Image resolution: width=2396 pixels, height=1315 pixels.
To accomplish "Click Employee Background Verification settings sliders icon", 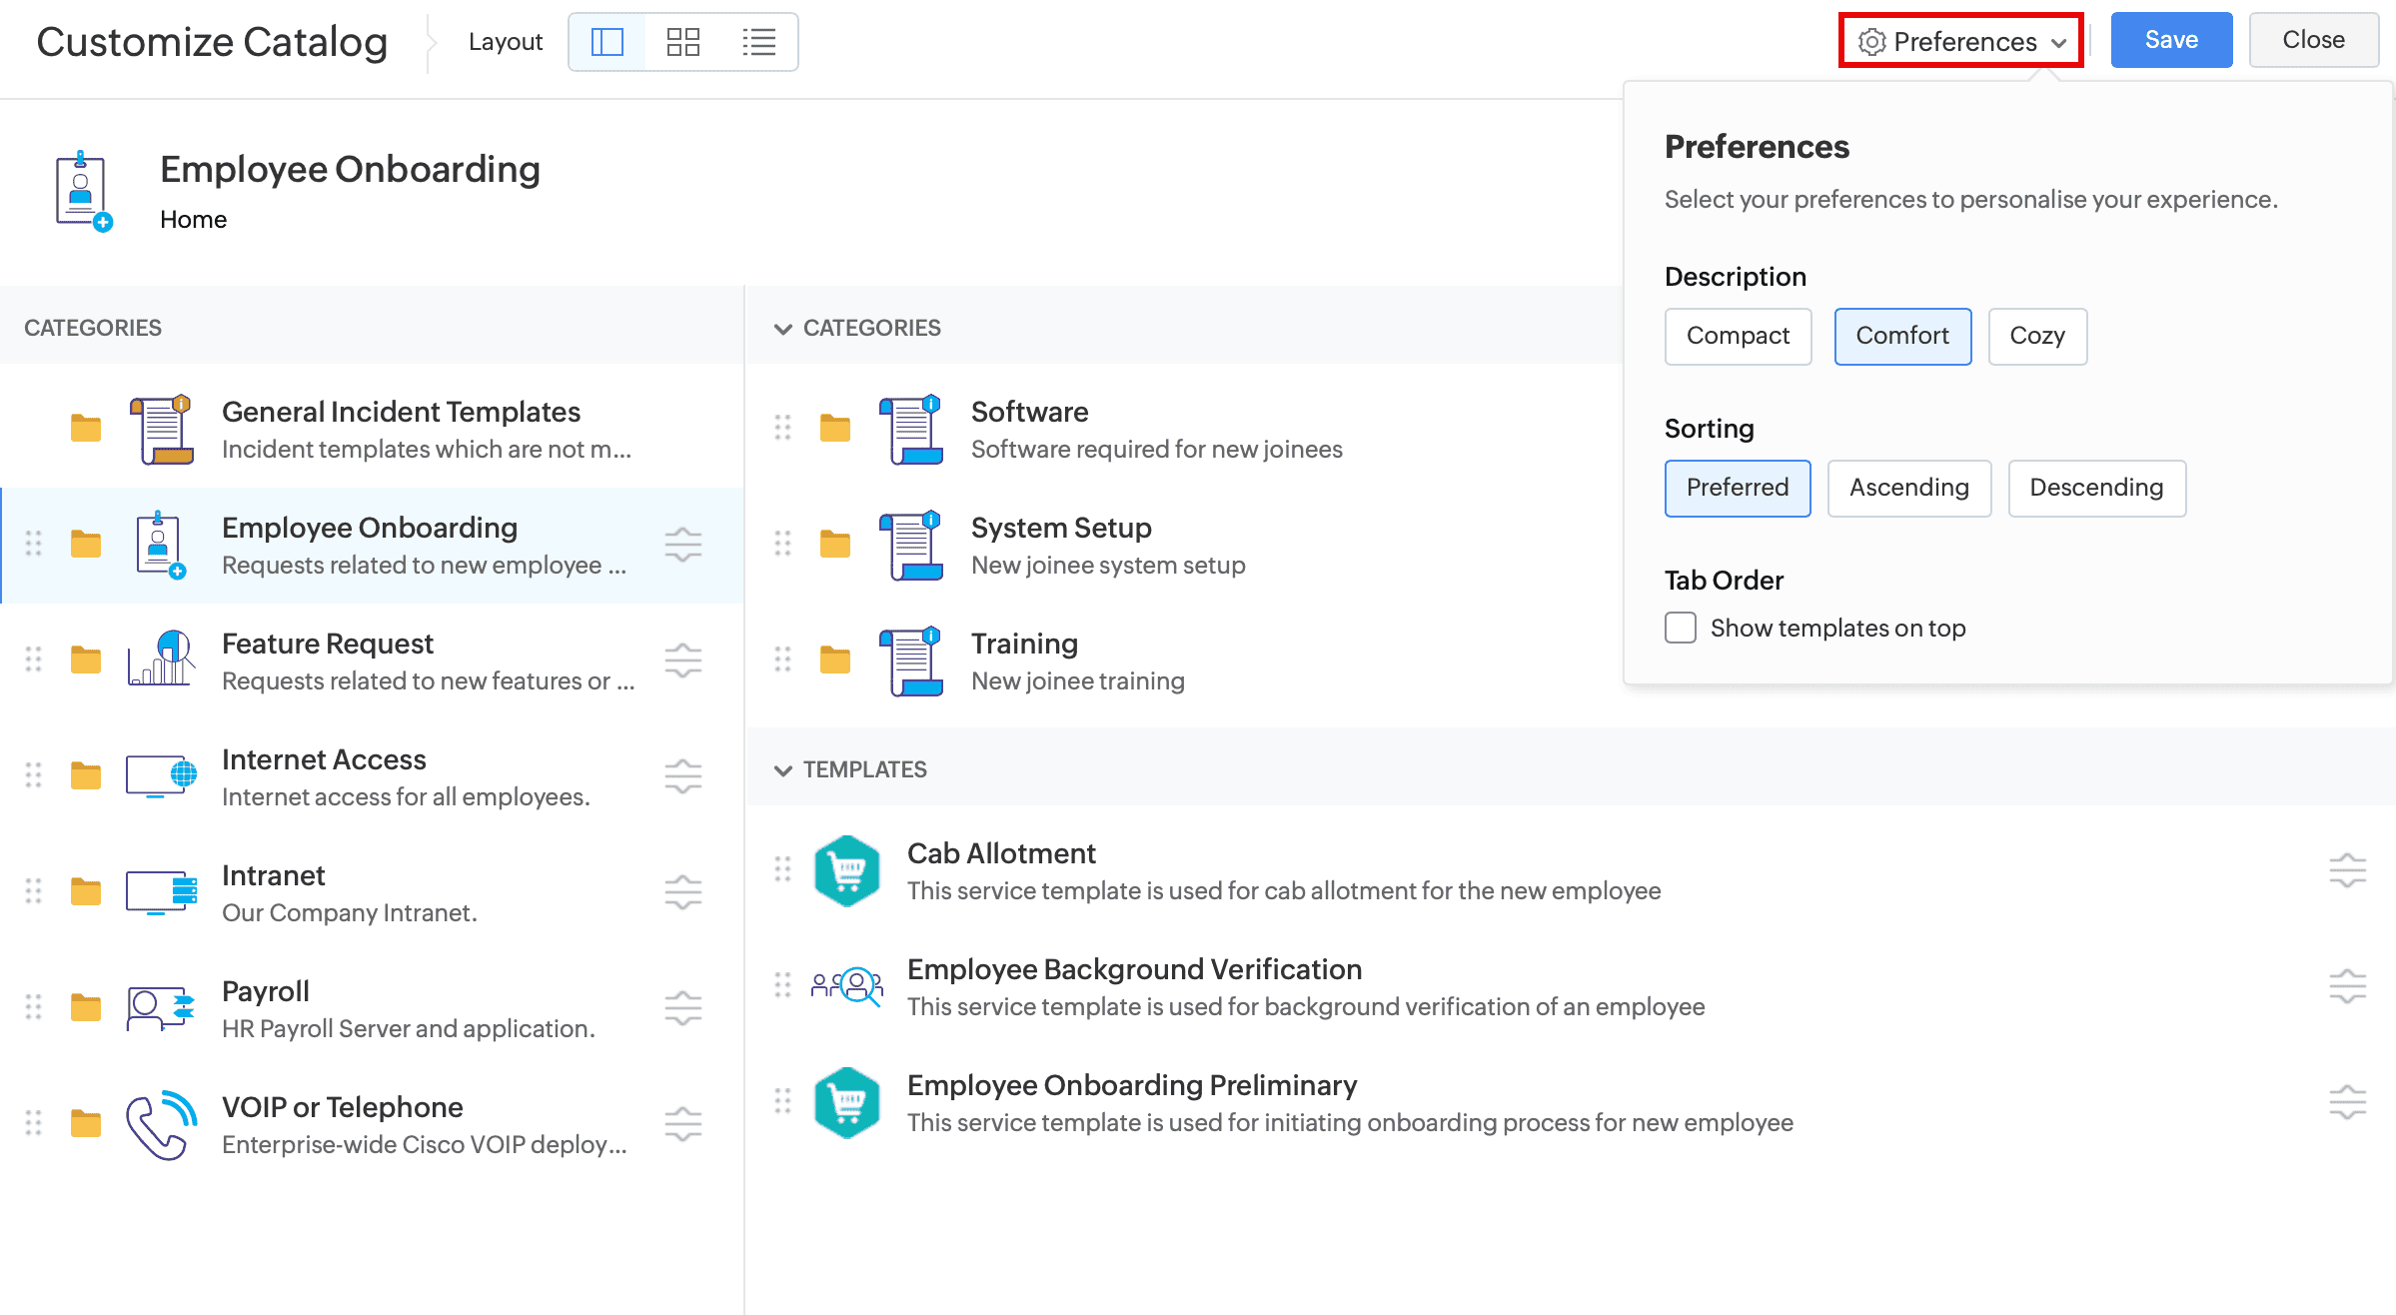I will (2347, 986).
